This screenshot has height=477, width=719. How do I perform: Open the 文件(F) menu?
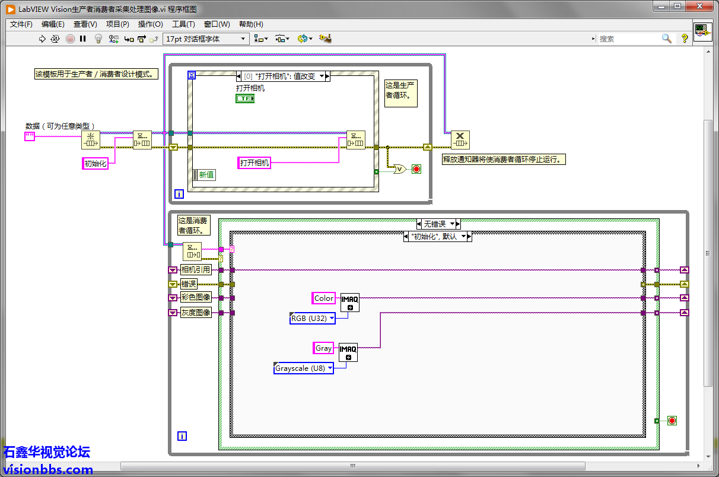(x=21, y=24)
